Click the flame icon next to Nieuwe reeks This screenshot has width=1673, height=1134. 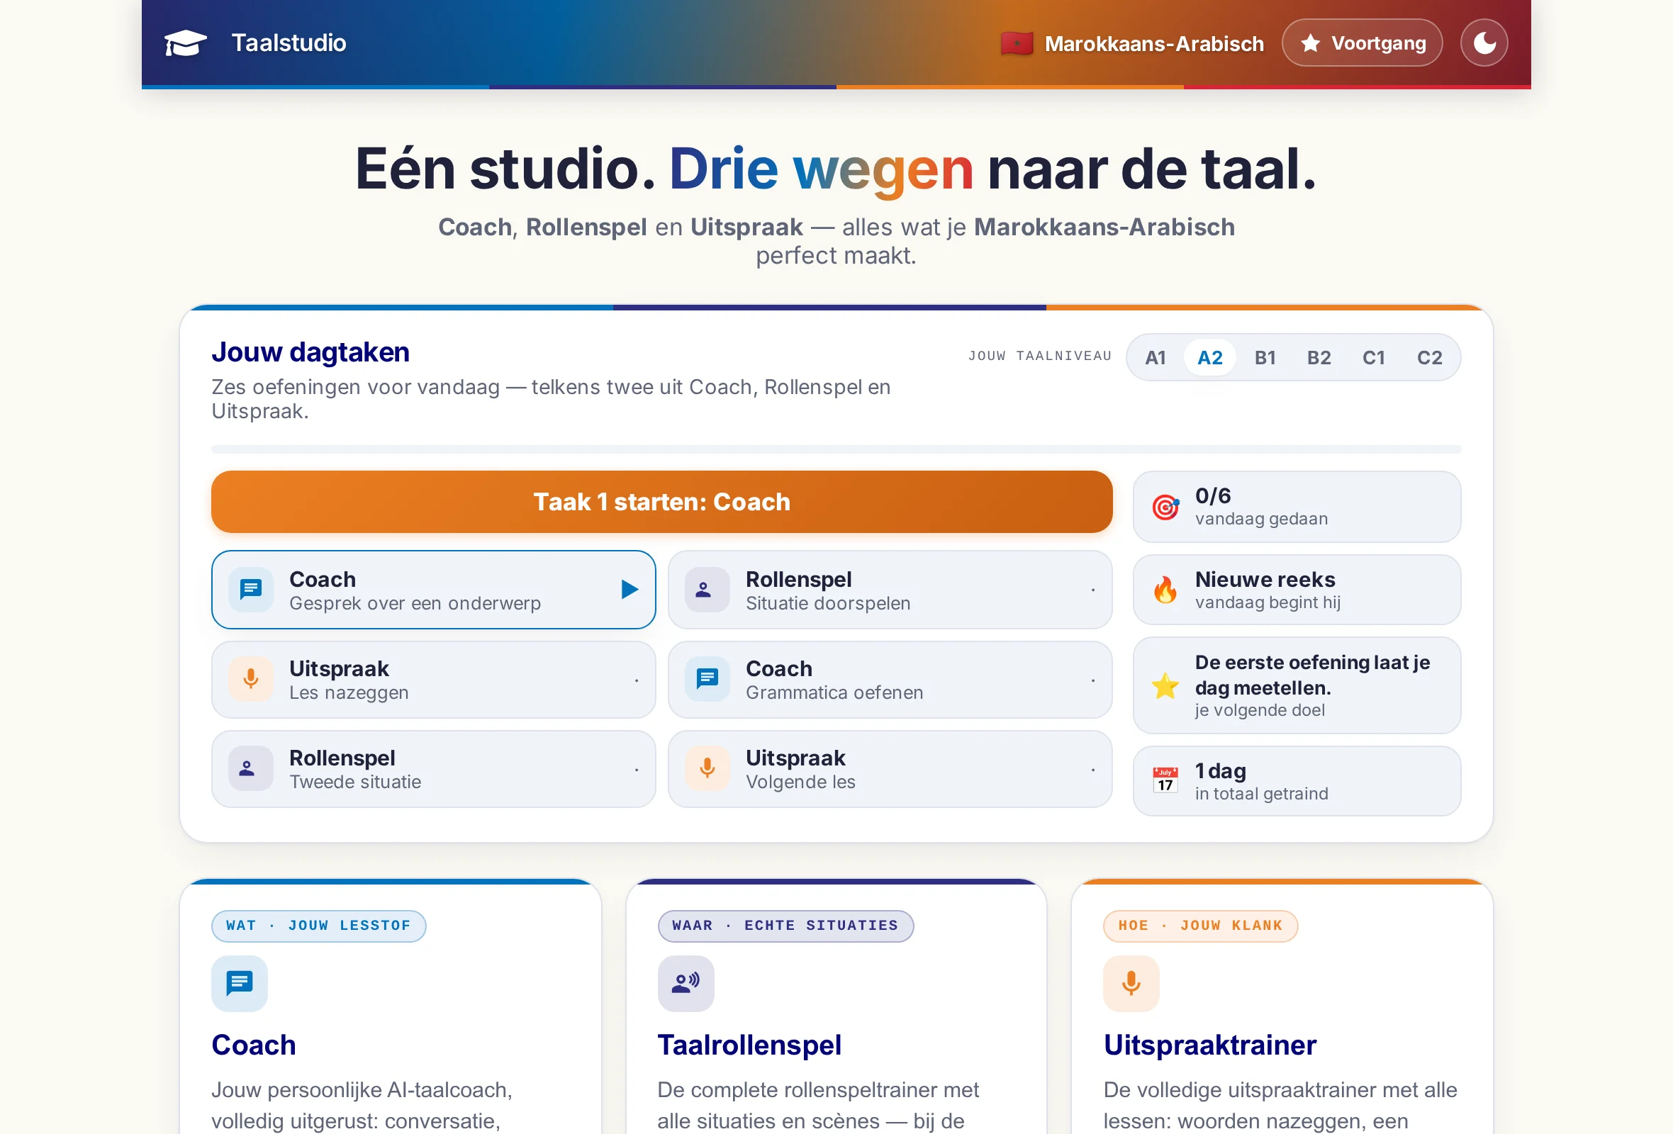tap(1165, 590)
